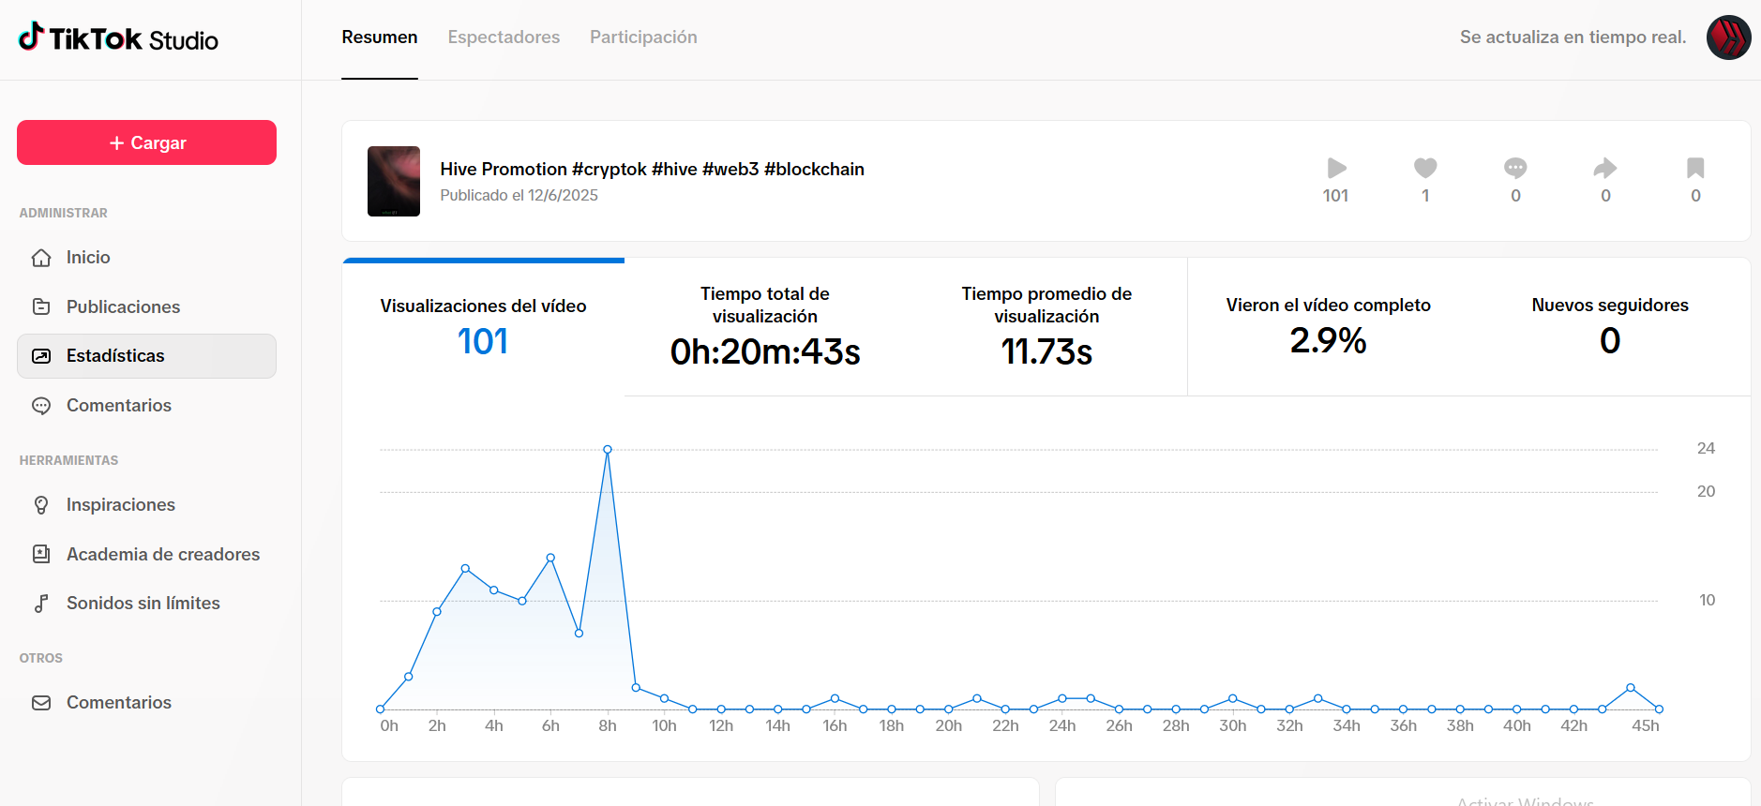This screenshot has height=806, width=1761.
Task: Click the HERRAMIENTAS section heading
Action: tap(68, 461)
